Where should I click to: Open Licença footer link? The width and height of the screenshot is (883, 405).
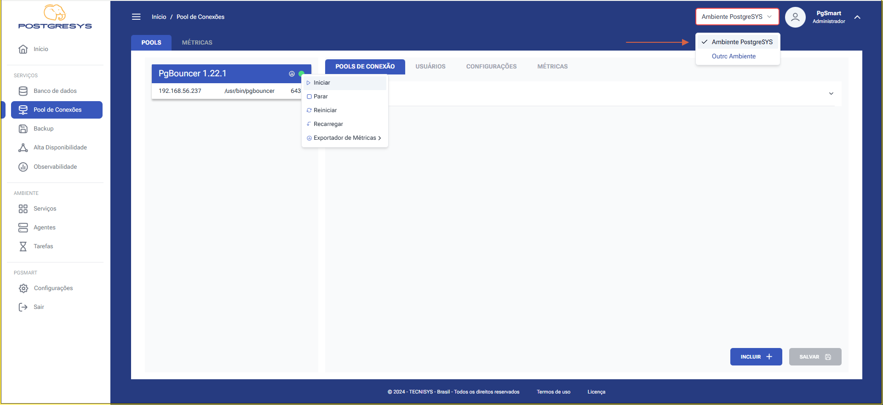tap(596, 392)
